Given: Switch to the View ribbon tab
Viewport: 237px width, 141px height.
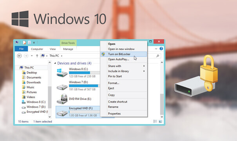Looking at the screenshot, I should (x=52, y=49).
